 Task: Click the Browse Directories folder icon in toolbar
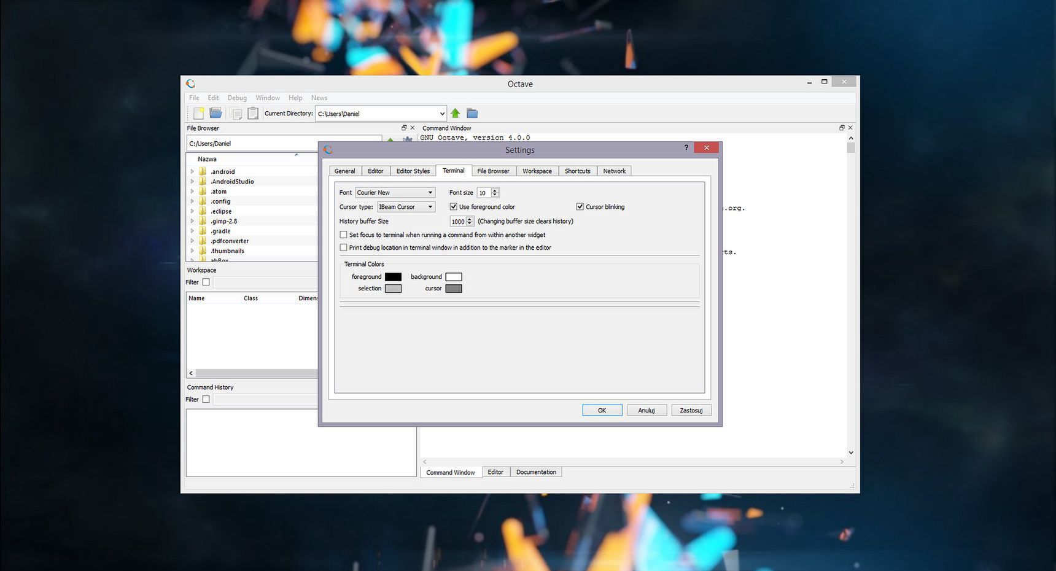point(472,113)
